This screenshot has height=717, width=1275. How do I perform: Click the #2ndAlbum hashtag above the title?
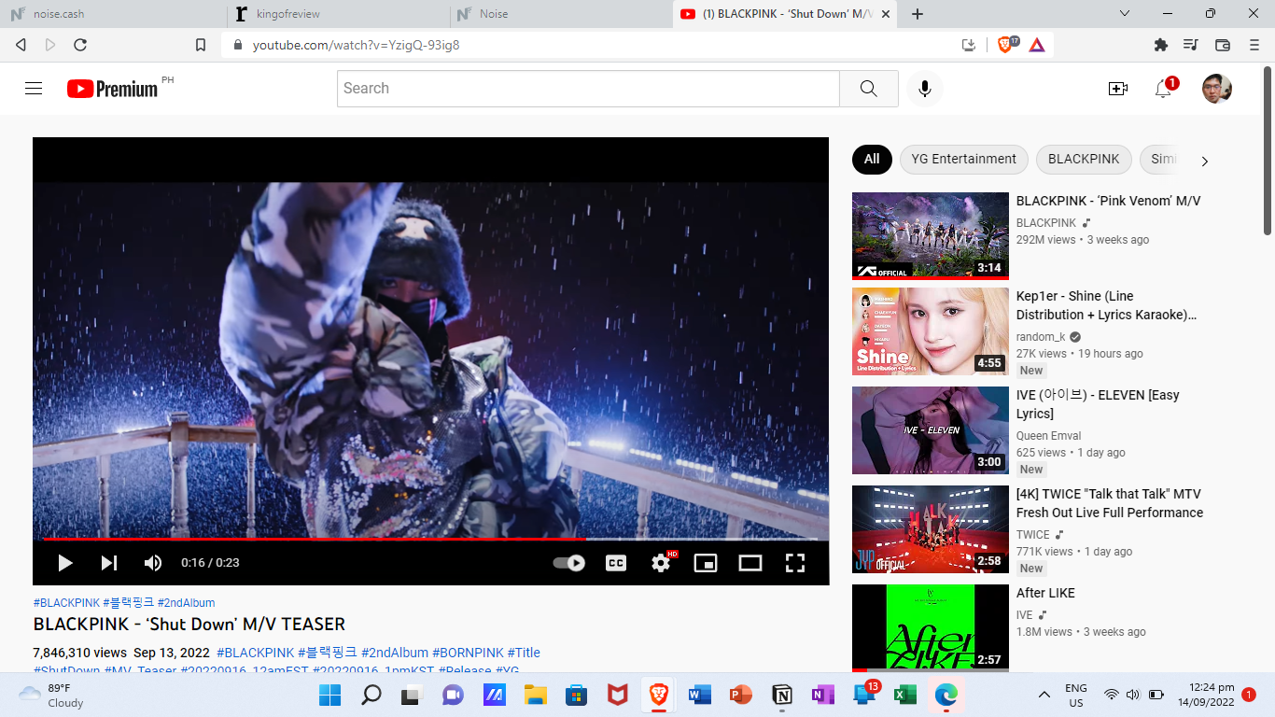click(186, 603)
